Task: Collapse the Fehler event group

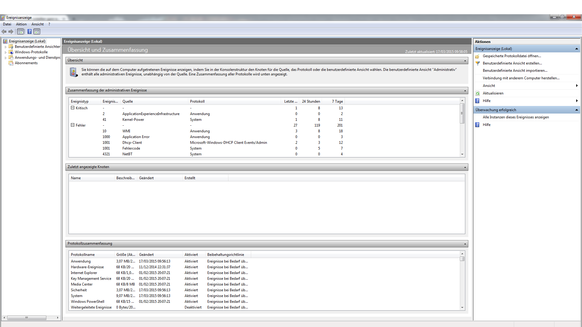Action: [x=73, y=125]
